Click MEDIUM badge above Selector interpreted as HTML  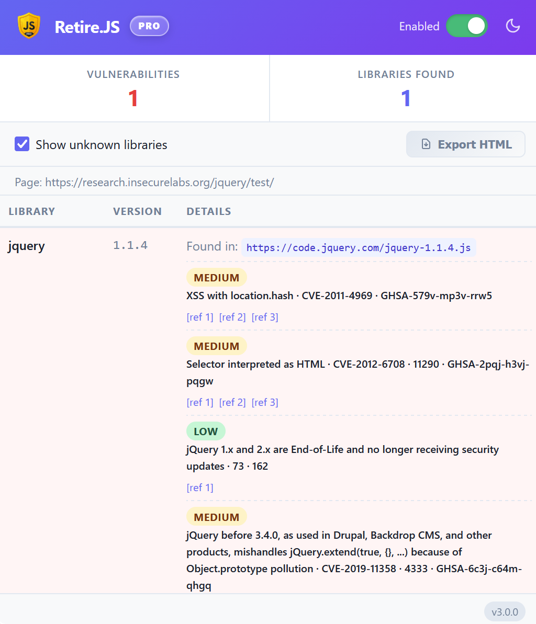click(x=217, y=346)
